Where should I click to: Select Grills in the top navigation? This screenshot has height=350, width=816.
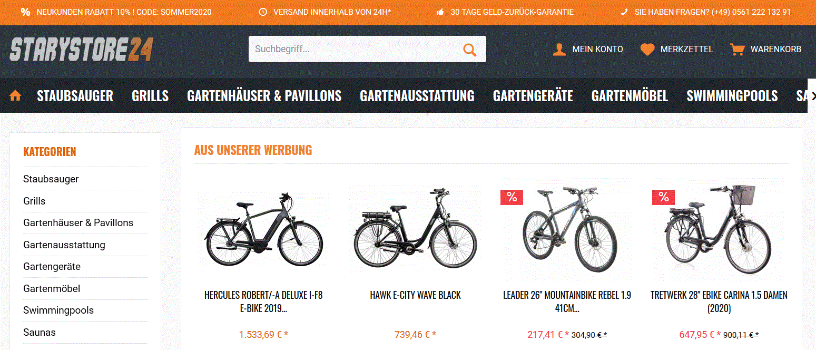150,96
